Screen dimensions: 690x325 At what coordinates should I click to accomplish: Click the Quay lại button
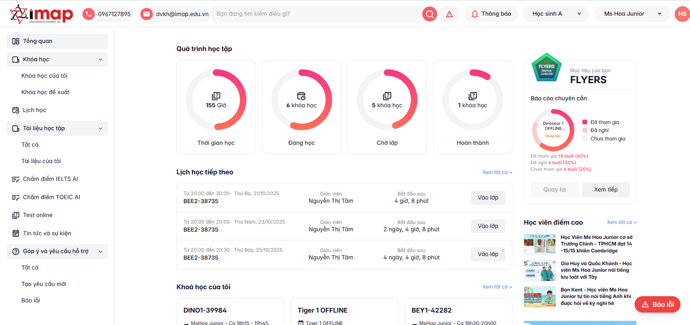click(555, 190)
